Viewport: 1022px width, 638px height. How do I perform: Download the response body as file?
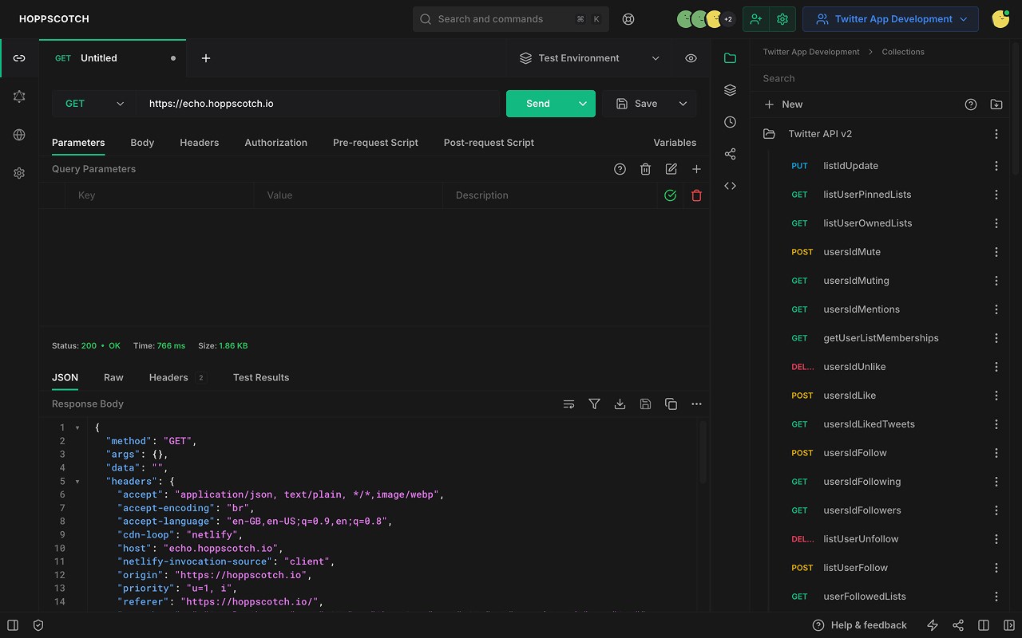click(x=620, y=404)
